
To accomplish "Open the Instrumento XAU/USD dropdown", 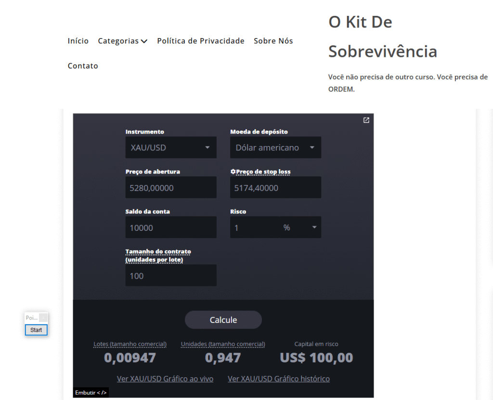I will click(170, 147).
